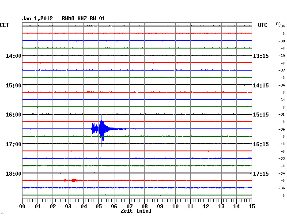
Task: Click the large blue earthquake waveform
Action: [102, 129]
